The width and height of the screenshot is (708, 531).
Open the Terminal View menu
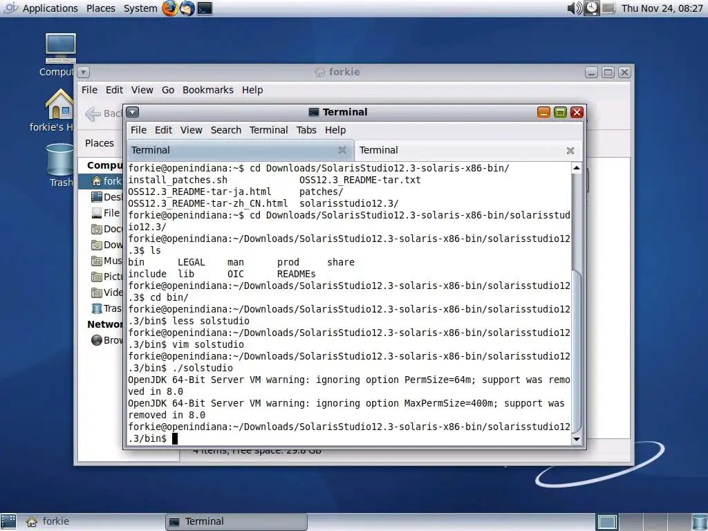pos(192,130)
